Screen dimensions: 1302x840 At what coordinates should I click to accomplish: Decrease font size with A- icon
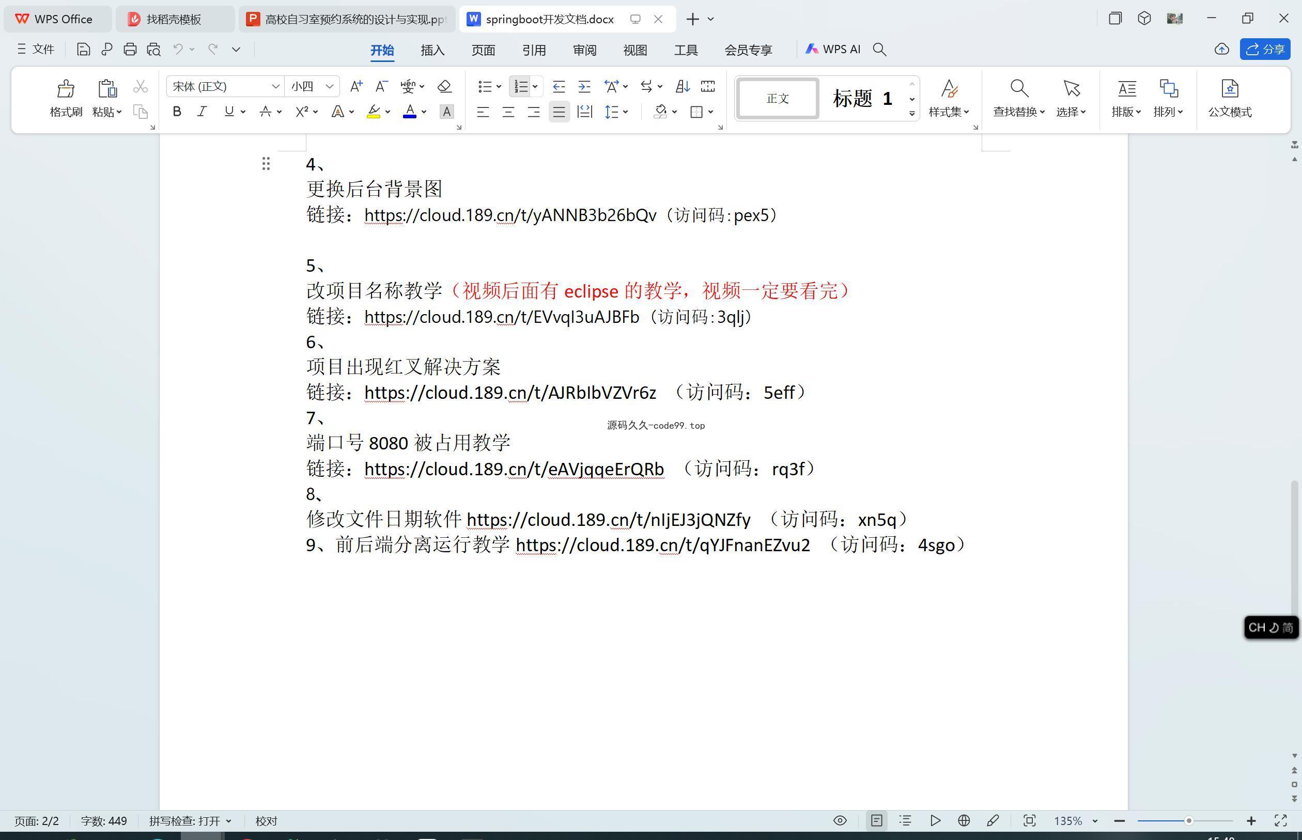[x=382, y=86]
